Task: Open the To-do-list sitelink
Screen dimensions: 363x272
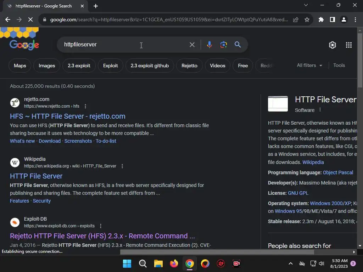Action: 106,141
